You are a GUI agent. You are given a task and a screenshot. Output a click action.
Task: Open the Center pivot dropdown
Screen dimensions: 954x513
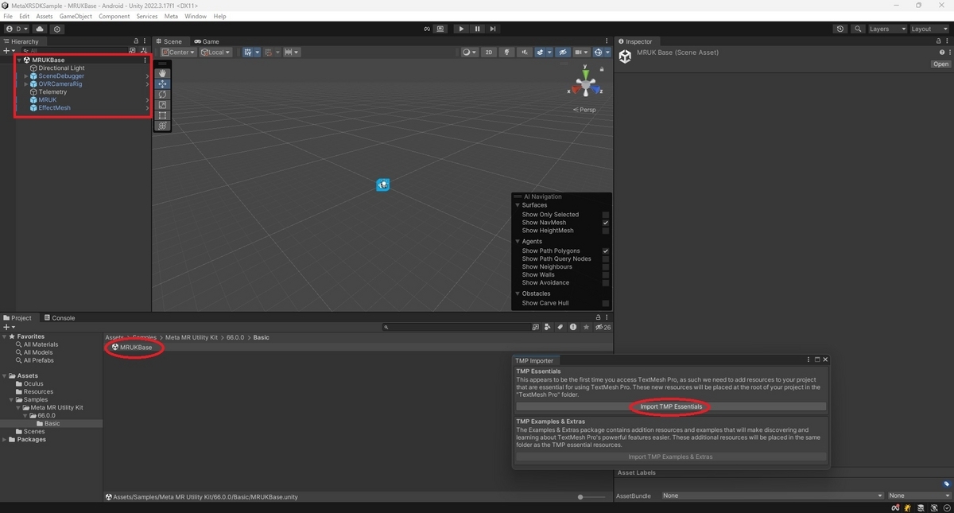click(178, 52)
